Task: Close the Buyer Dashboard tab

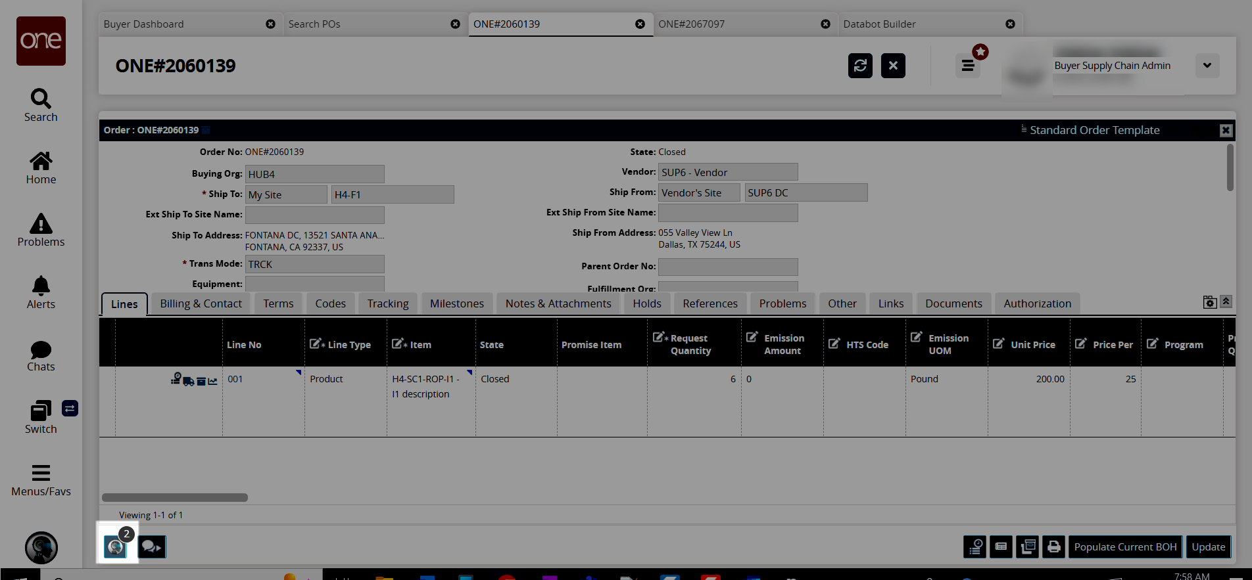Action: pyautogui.click(x=270, y=24)
